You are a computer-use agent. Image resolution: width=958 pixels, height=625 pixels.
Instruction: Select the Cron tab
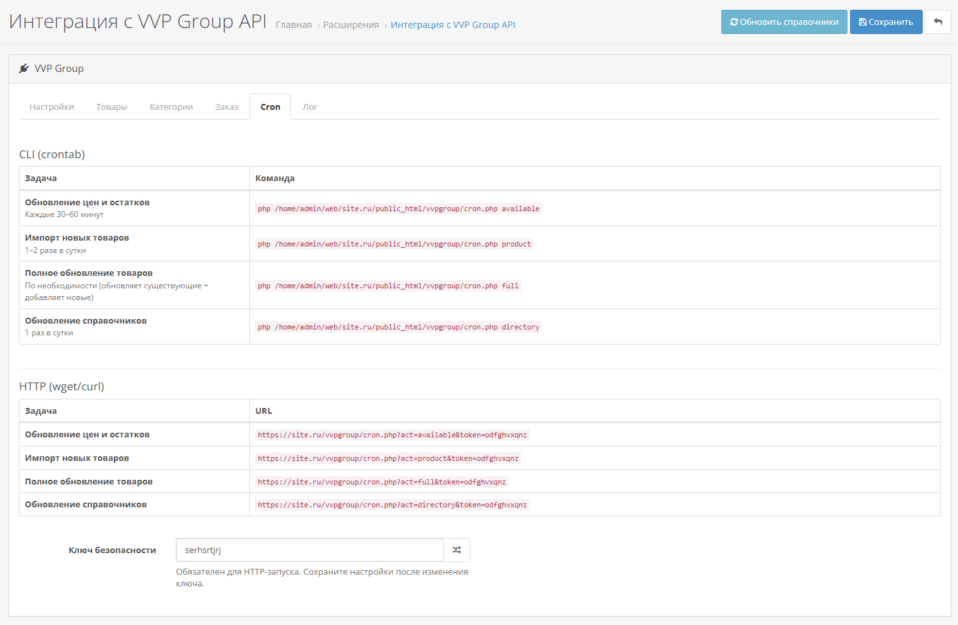(x=270, y=107)
